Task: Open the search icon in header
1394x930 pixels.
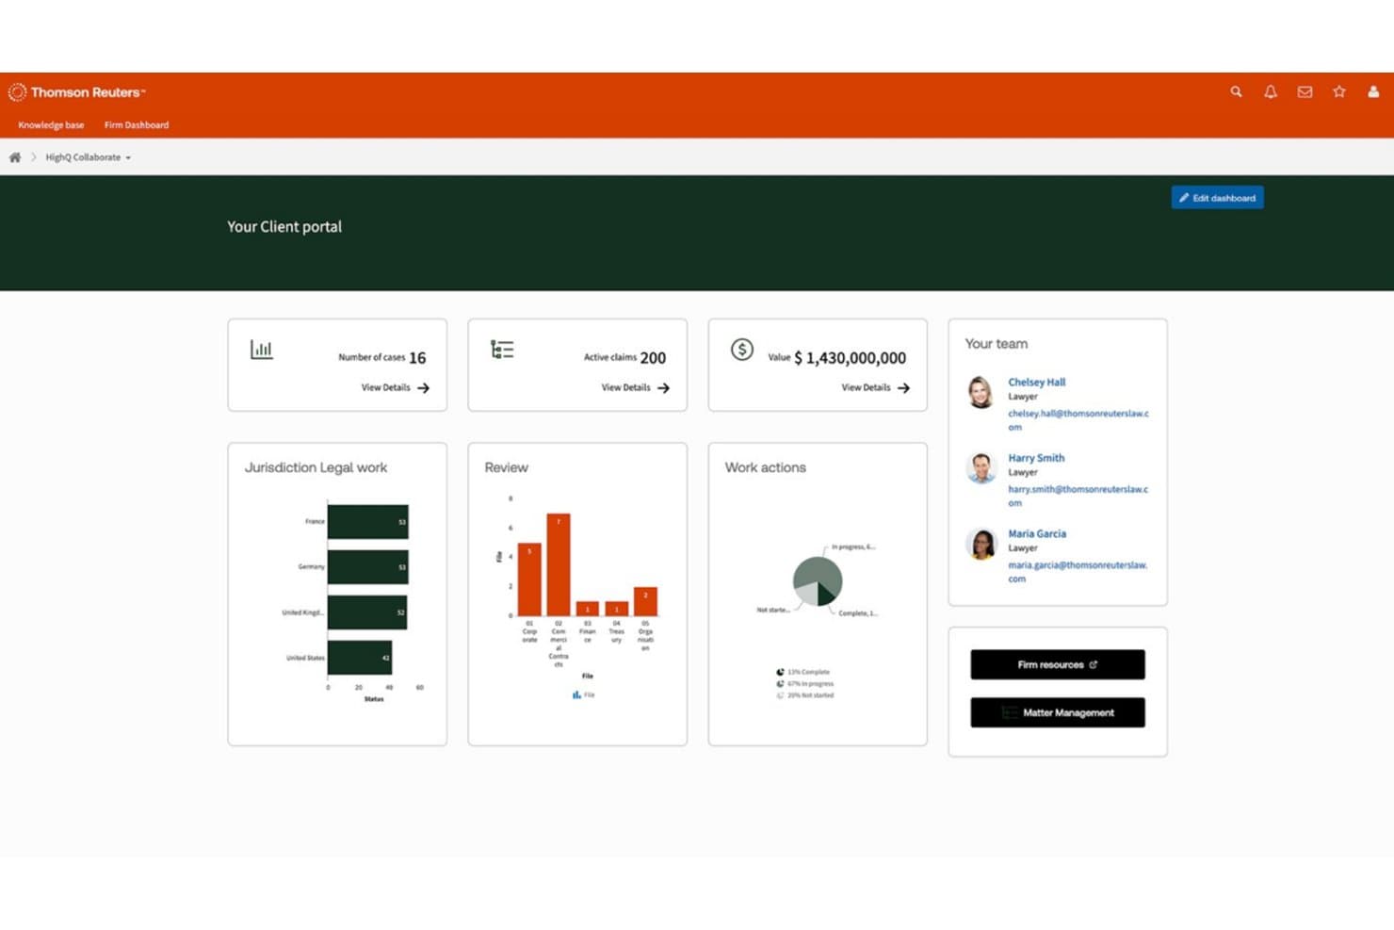Action: click(x=1236, y=92)
